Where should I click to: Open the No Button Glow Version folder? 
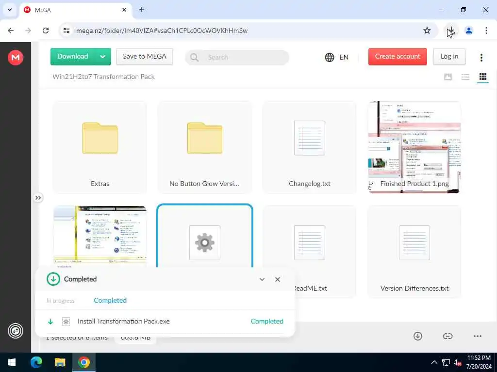pos(204,147)
